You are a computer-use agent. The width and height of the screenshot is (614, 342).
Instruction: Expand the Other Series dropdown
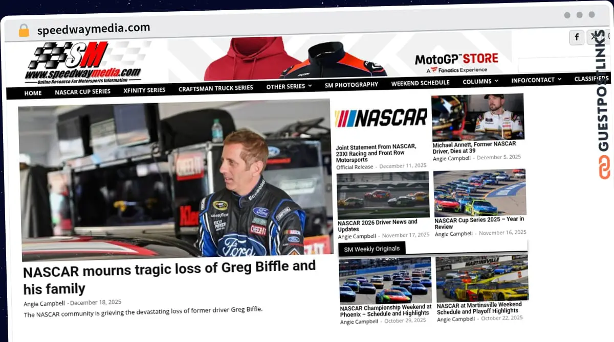pyautogui.click(x=289, y=86)
